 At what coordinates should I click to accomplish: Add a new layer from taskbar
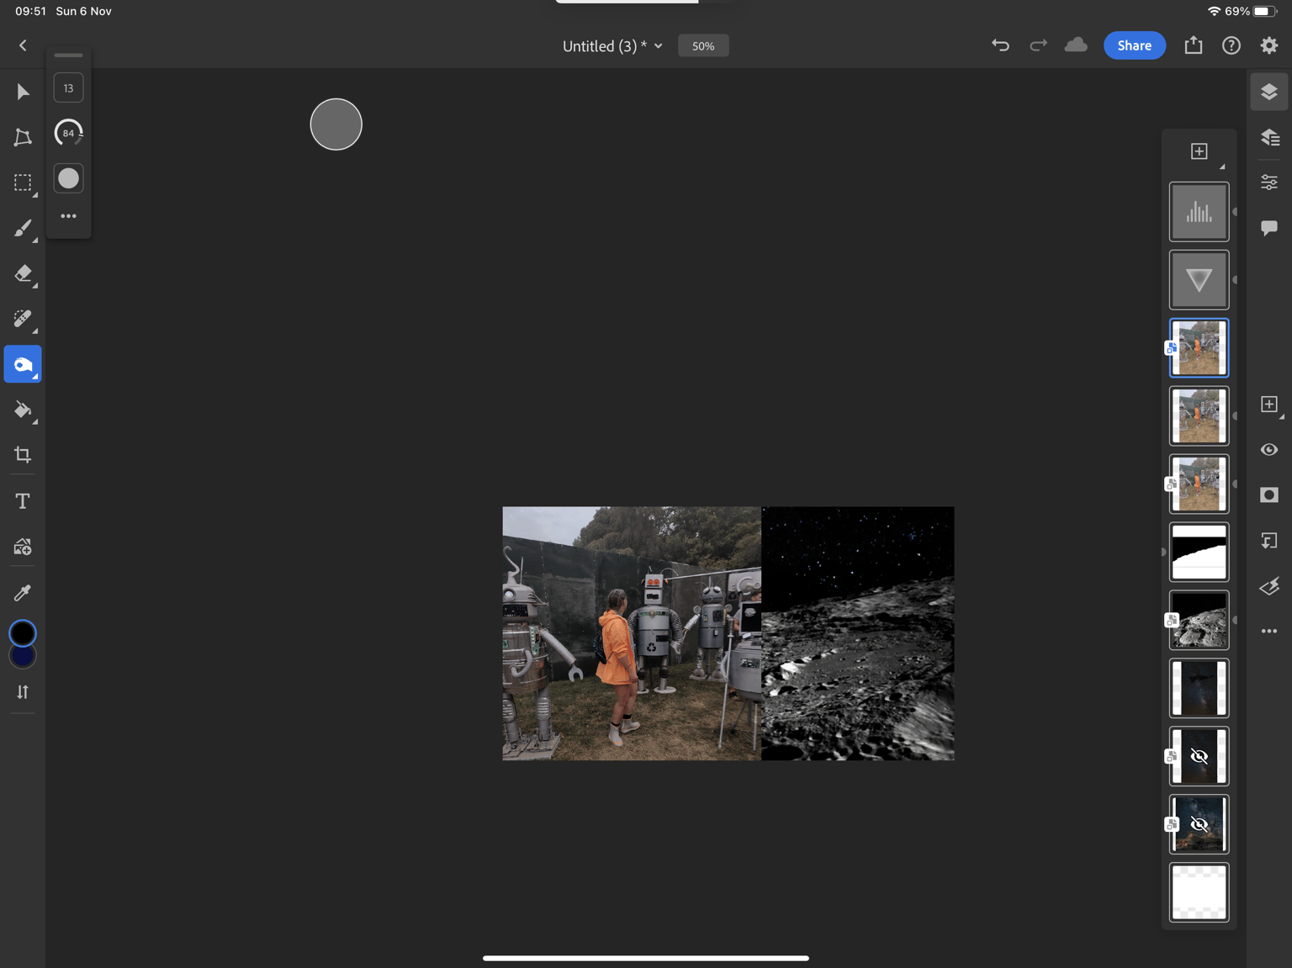(x=1269, y=405)
